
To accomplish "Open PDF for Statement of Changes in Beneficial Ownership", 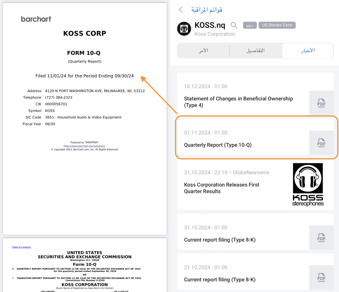I will click(x=321, y=103).
